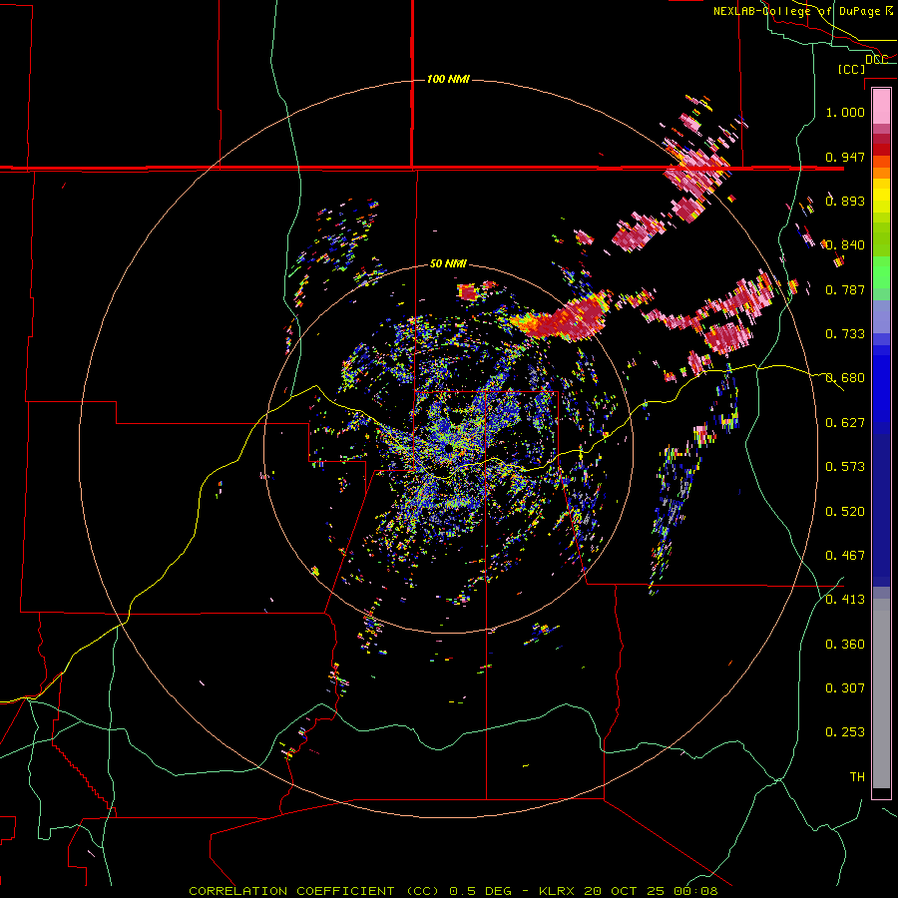Click the 0.467 scale value
The width and height of the screenshot is (898, 898).
(x=845, y=556)
